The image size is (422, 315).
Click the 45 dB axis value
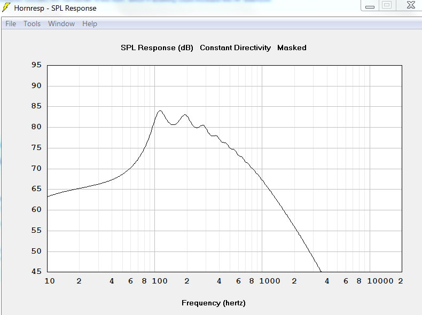pyautogui.click(x=36, y=271)
